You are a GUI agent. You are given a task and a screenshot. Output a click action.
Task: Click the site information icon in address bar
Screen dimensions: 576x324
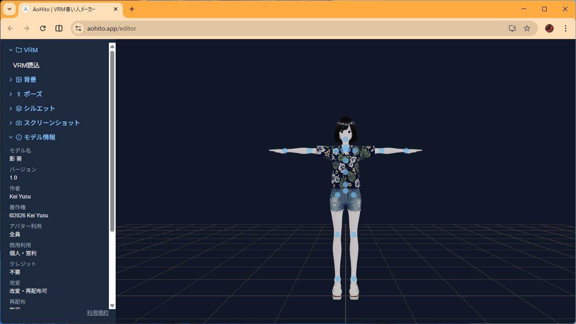[78, 28]
